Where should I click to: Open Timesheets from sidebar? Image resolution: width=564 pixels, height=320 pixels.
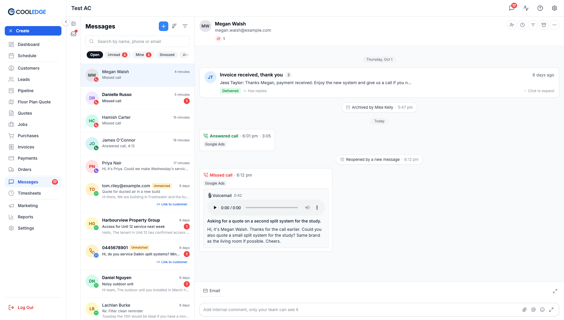coord(33,193)
